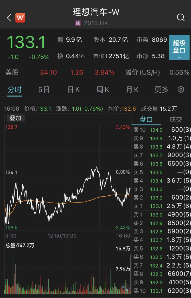This screenshot has width=191, height=298.
Task: Expand chart with fullscreen arrows icon
Action: pyautogui.click(x=125, y=288)
